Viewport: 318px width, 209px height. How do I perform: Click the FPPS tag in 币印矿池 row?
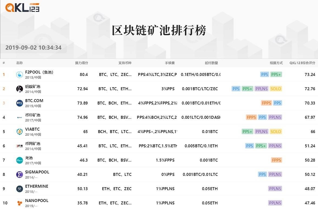click(251, 117)
